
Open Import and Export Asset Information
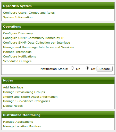coord(30,97)
